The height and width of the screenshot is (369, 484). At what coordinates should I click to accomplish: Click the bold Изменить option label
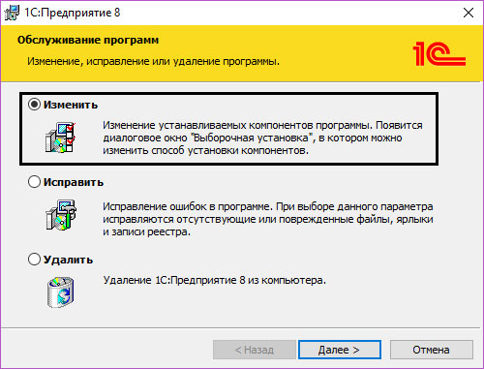(x=71, y=105)
